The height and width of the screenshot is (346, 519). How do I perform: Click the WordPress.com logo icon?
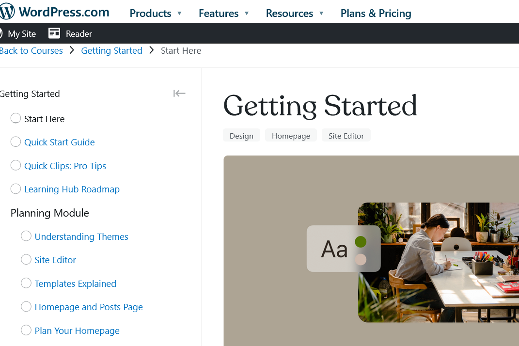(x=7, y=12)
